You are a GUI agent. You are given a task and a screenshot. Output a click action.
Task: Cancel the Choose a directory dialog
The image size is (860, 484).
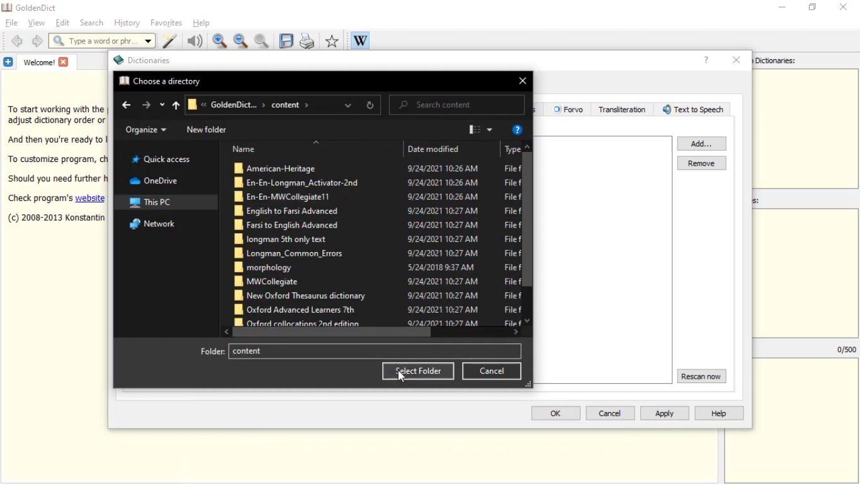tap(492, 371)
